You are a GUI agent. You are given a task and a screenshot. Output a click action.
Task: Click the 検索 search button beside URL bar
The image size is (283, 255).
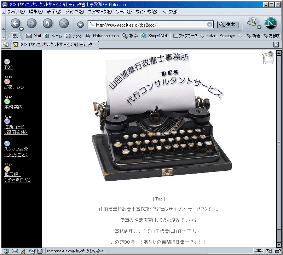227,24
